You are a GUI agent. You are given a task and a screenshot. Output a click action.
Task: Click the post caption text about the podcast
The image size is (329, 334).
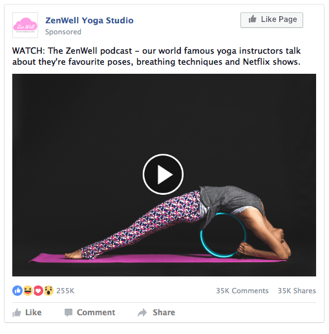(156, 56)
